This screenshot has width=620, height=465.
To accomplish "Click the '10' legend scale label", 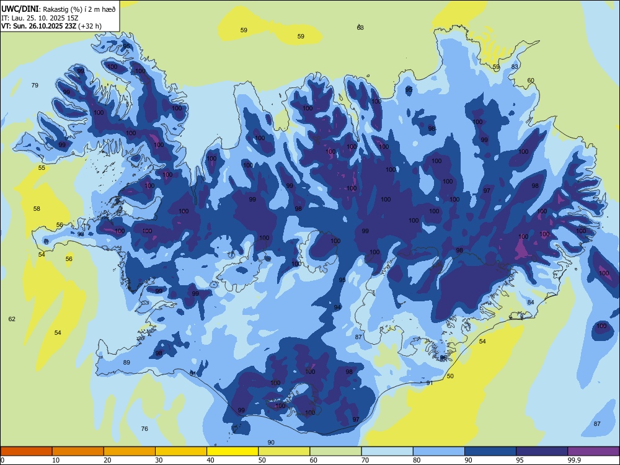I will tap(56, 460).
